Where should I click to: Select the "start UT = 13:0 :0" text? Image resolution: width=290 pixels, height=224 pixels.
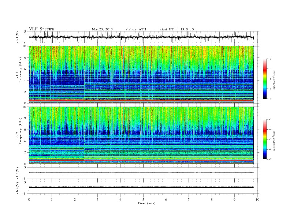(x=177, y=29)
